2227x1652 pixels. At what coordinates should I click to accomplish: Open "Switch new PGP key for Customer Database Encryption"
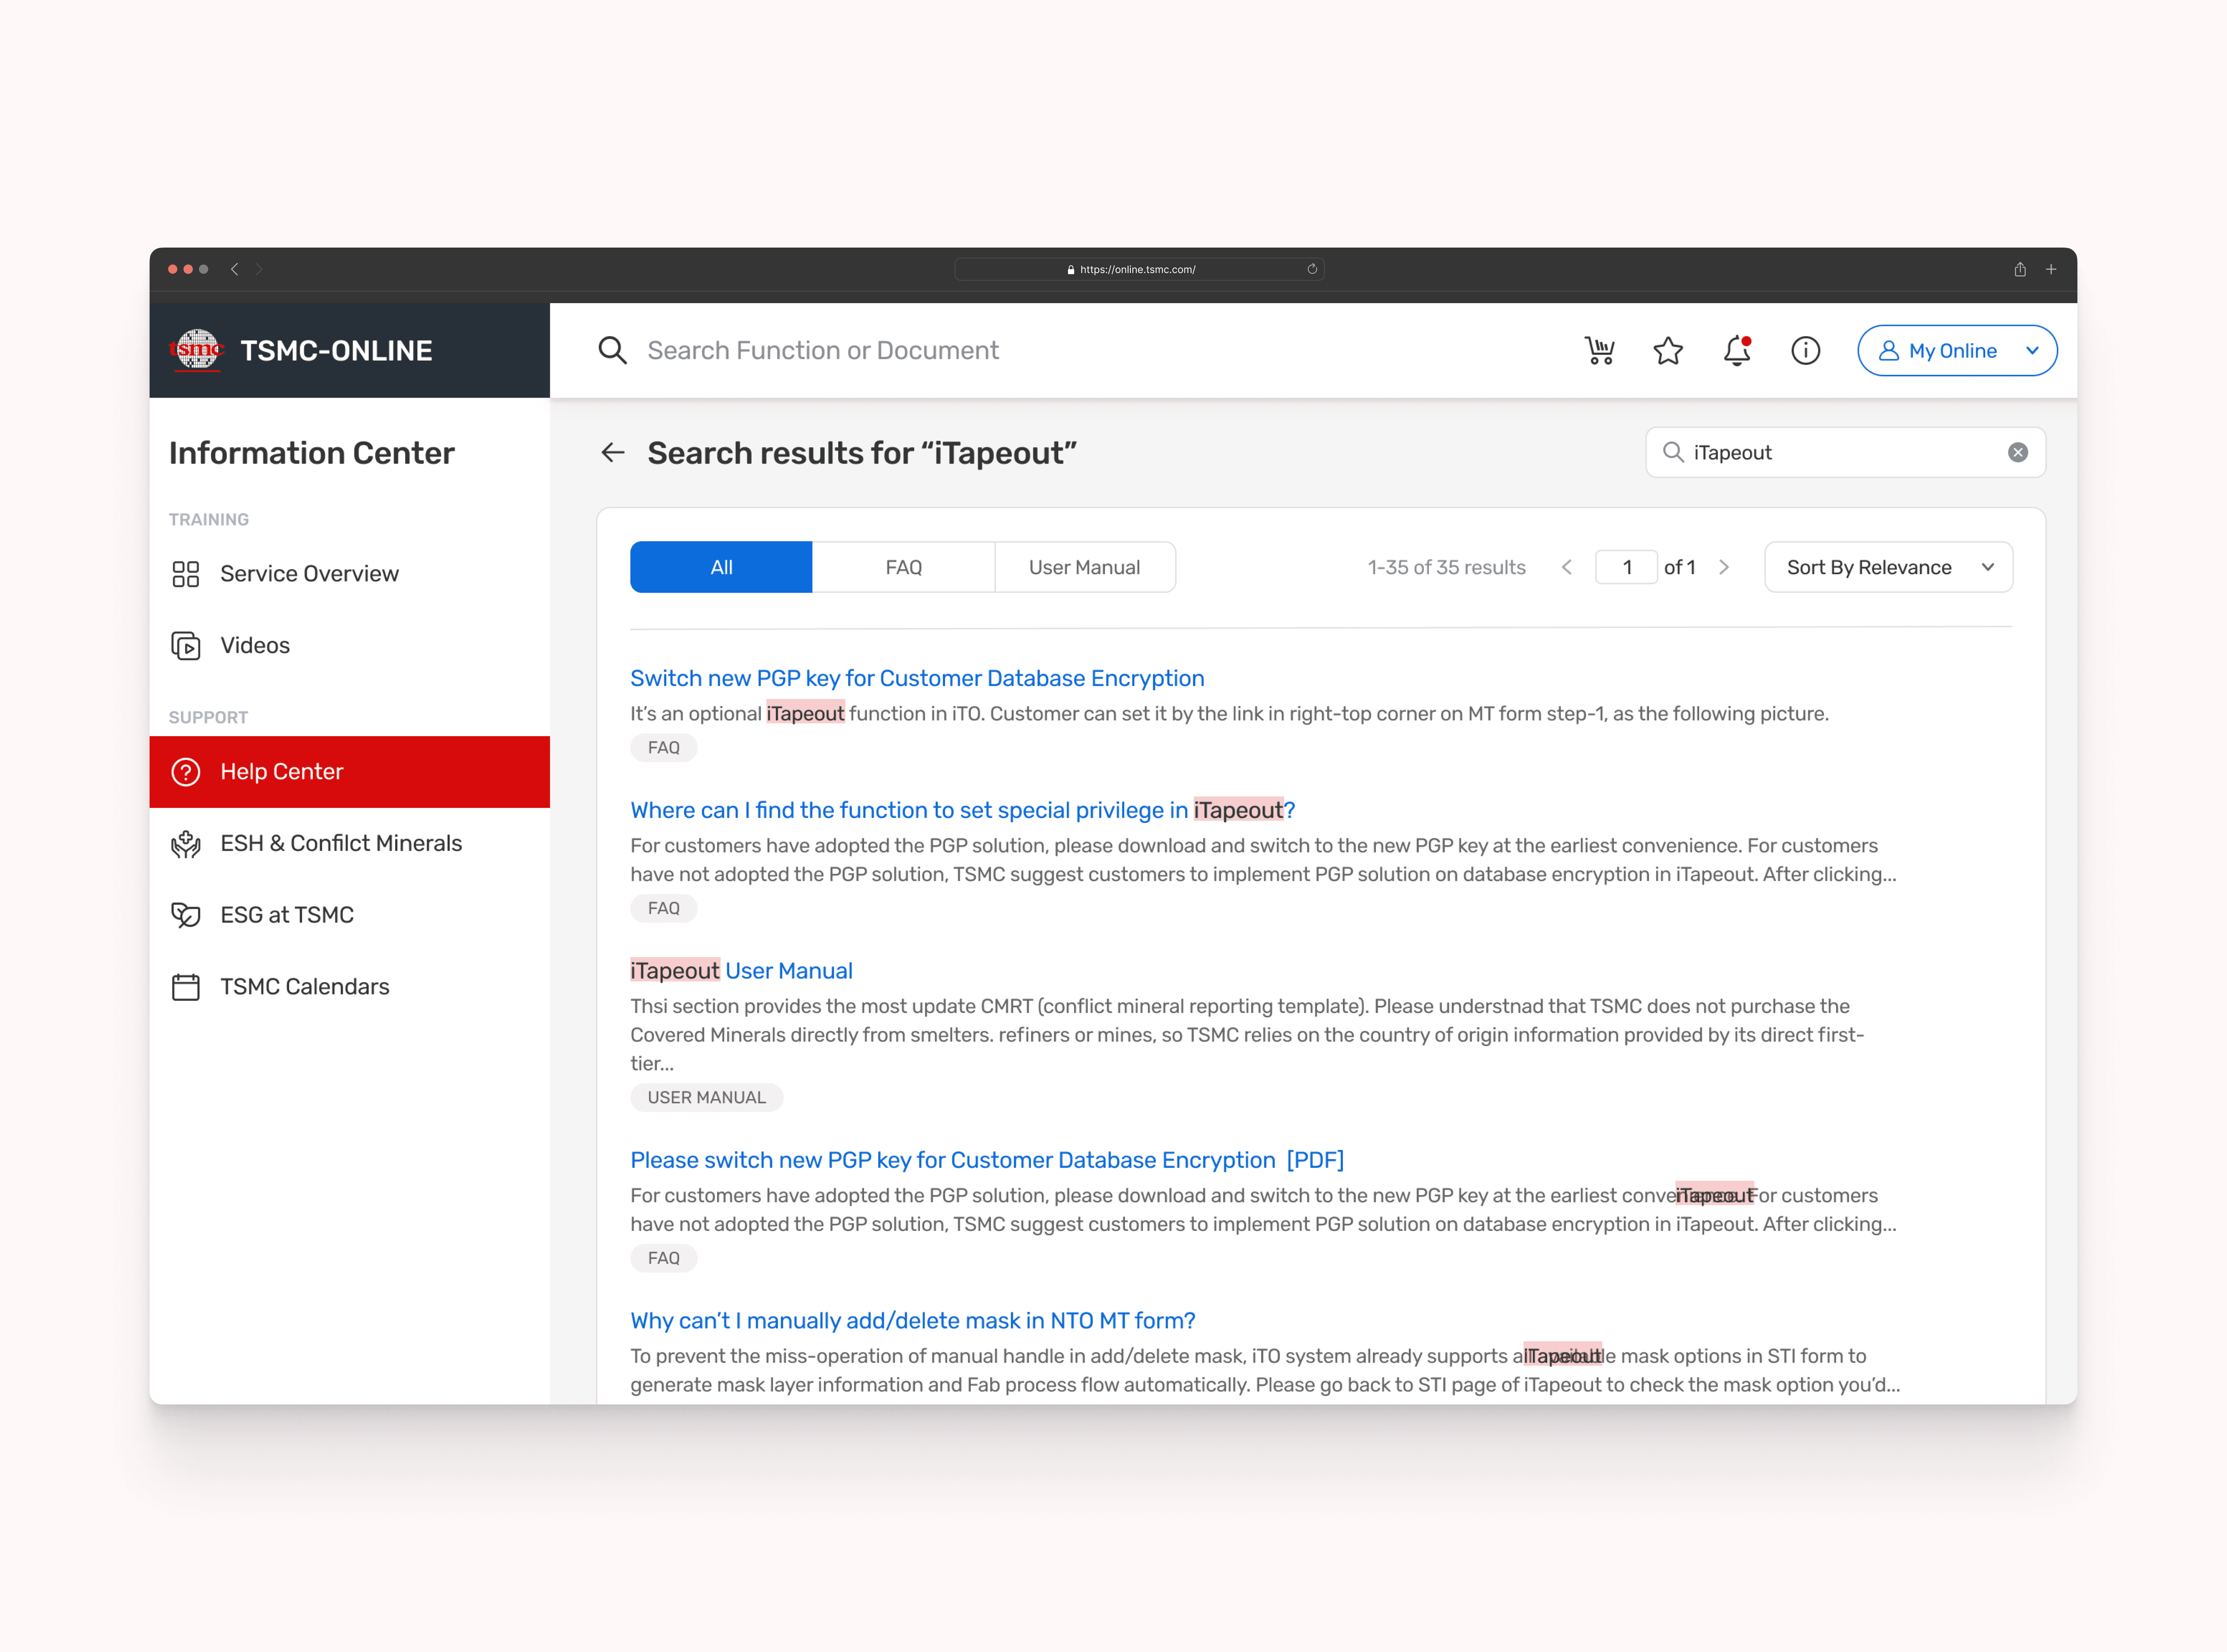click(918, 678)
